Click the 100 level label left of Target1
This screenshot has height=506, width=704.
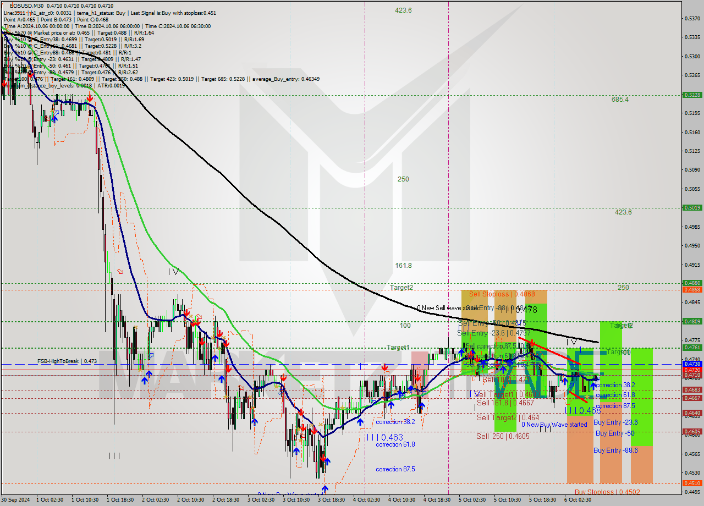pyautogui.click(x=405, y=326)
